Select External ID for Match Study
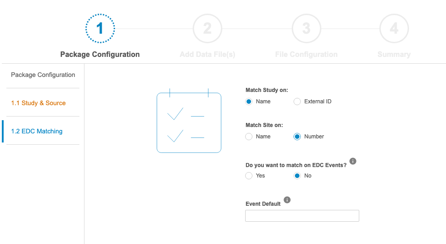Image resolution: width=446 pixels, height=244 pixels. click(297, 102)
